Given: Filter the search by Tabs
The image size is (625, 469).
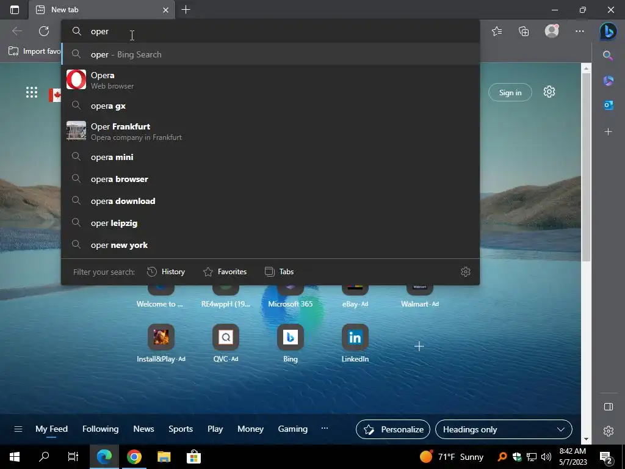Looking at the screenshot, I should 279,272.
